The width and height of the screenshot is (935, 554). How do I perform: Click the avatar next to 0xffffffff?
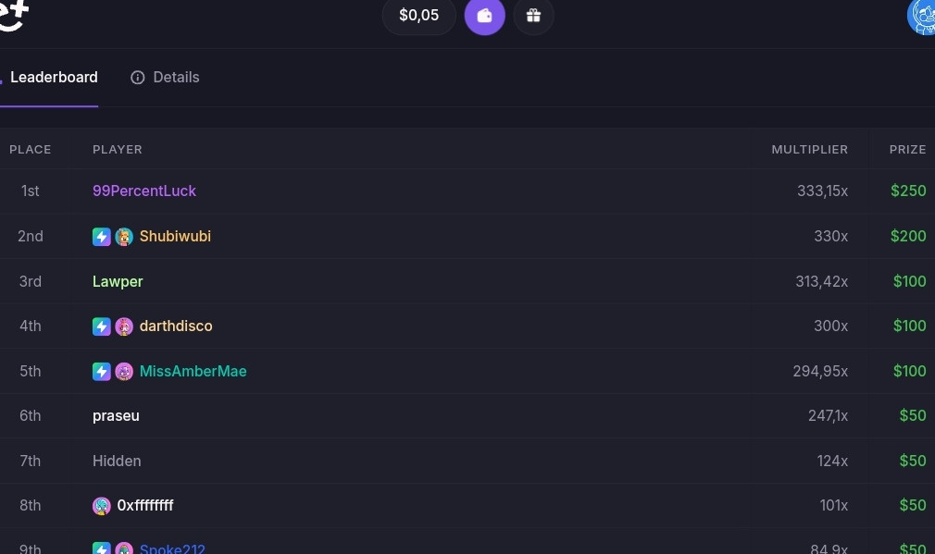coord(102,506)
